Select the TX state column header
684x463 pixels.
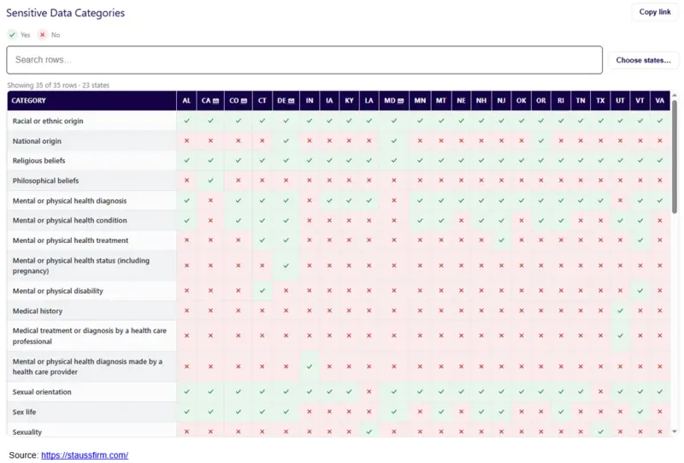click(601, 100)
